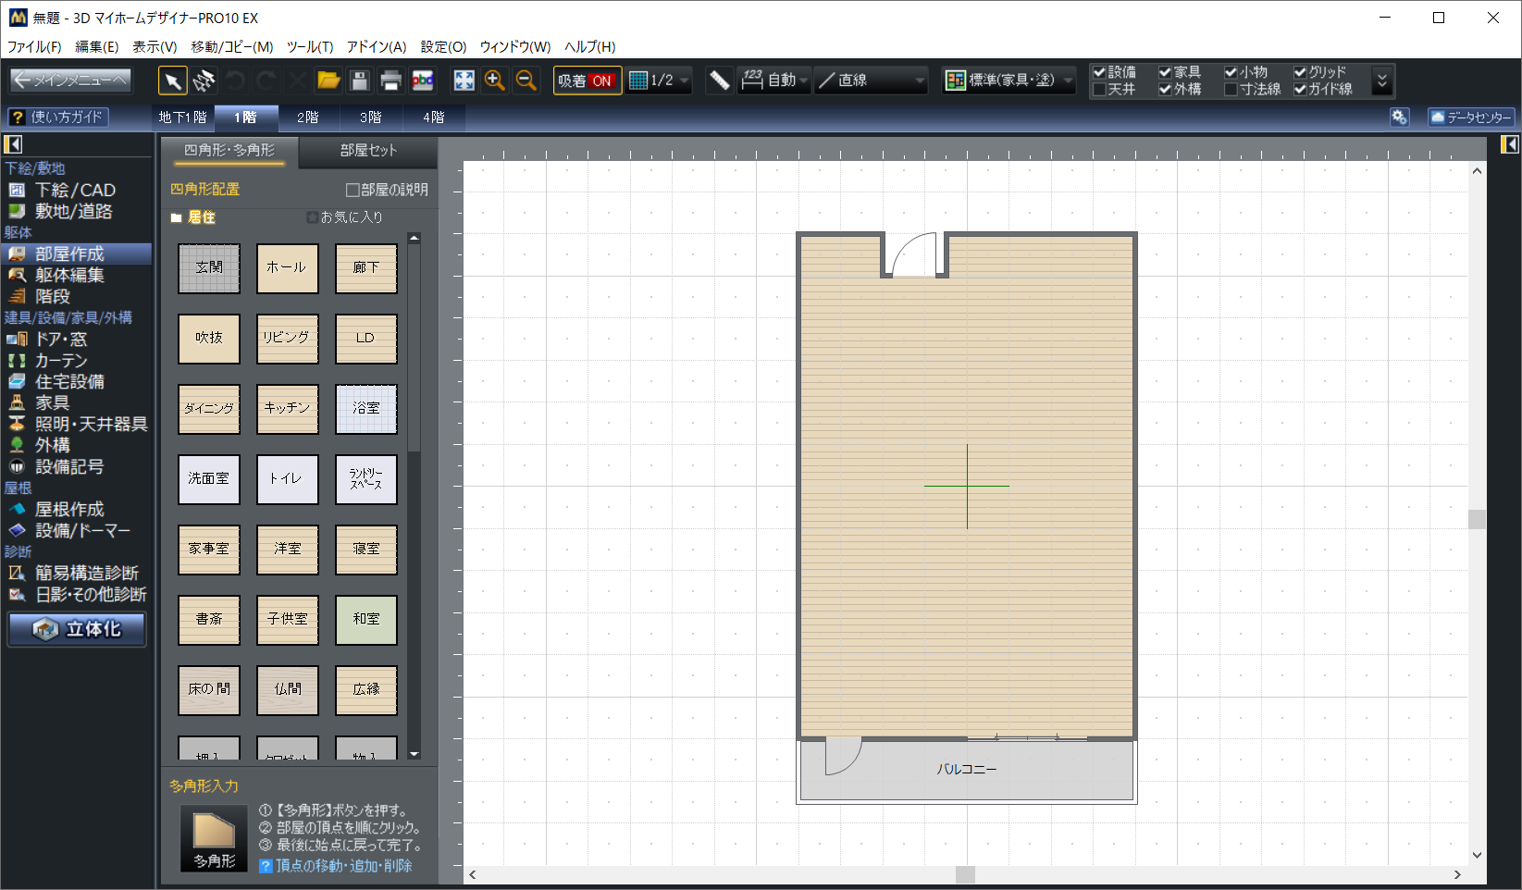Switch to the 2階 floor tab
Screen dimensions: 1522x890
pos(308,117)
